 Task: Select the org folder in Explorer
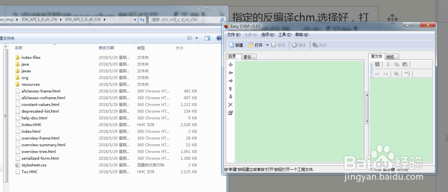pos(25,78)
